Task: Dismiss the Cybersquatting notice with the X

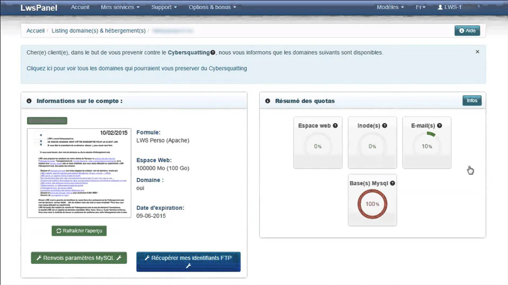Action: click(x=477, y=52)
